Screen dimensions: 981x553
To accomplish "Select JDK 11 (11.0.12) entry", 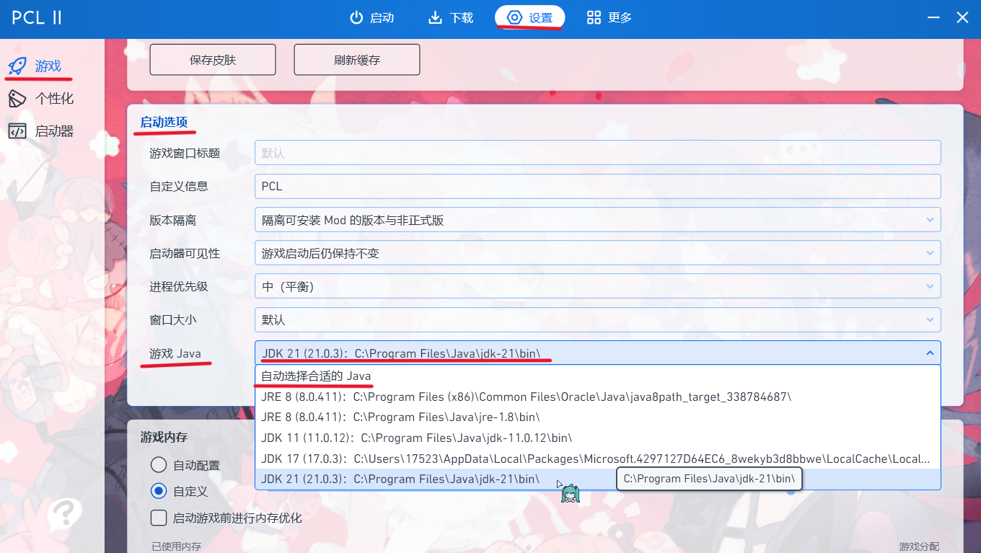I will pos(598,438).
